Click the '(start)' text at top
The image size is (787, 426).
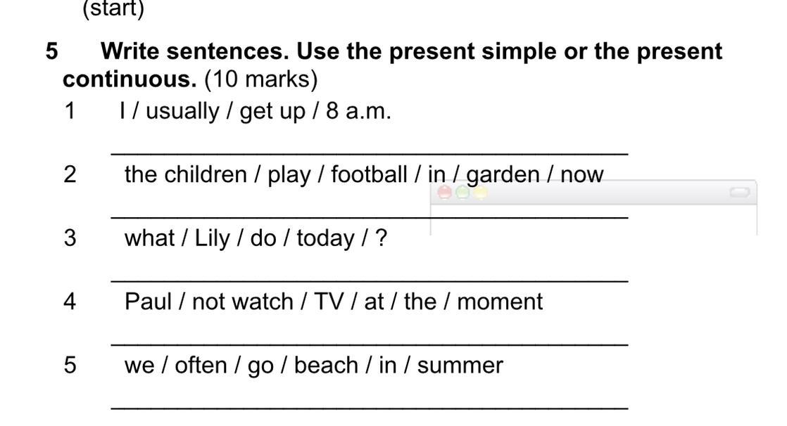pos(113,8)
